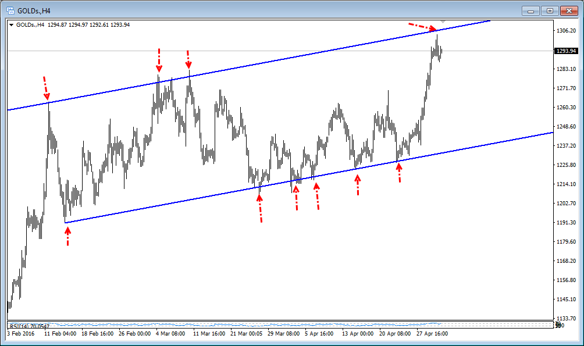
Task: Click the gray chart shift marker triangle
Action: point(443,22)
